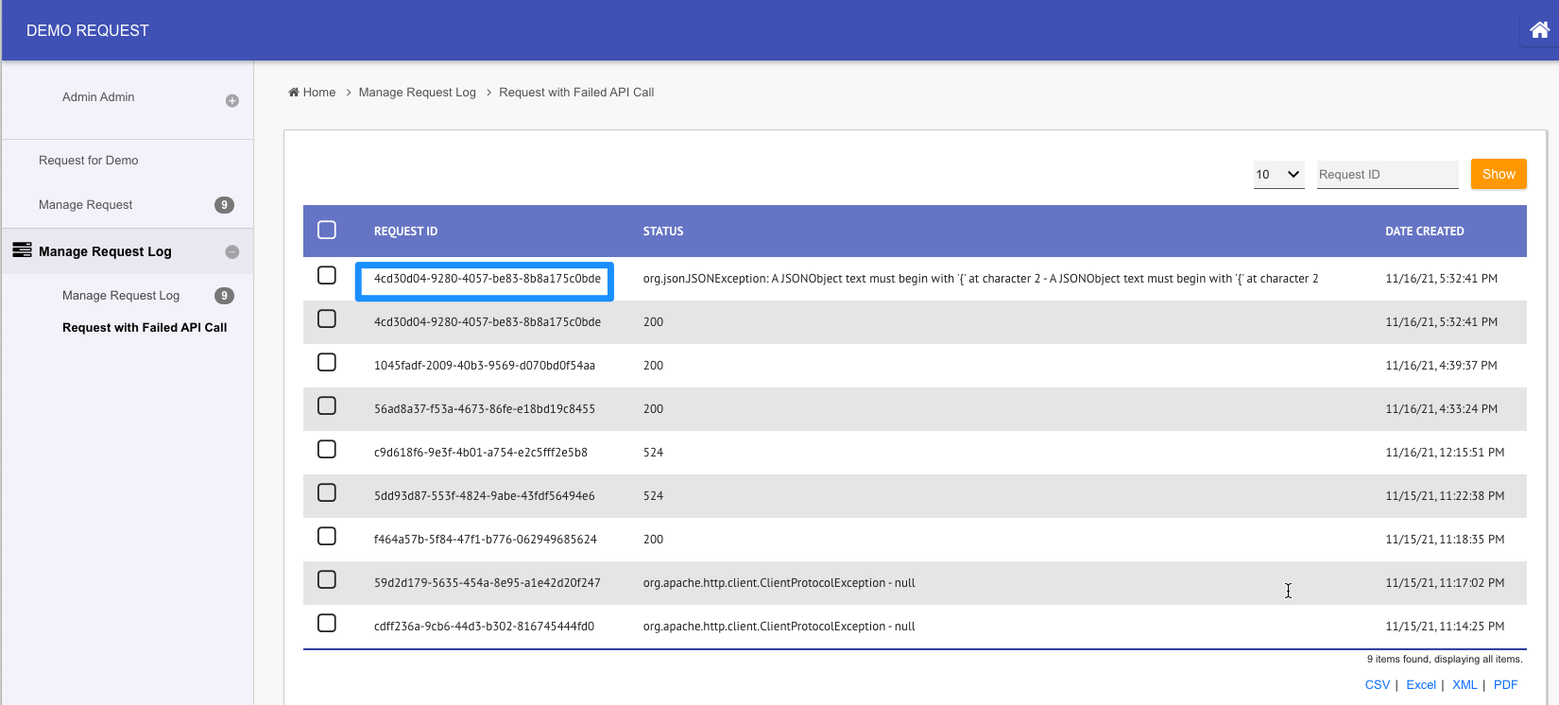This screenshot has width=1559, height=705.
Task: Tick checkbox for request c9d618f6-9e3f-4b01
Action: (327, 449)
